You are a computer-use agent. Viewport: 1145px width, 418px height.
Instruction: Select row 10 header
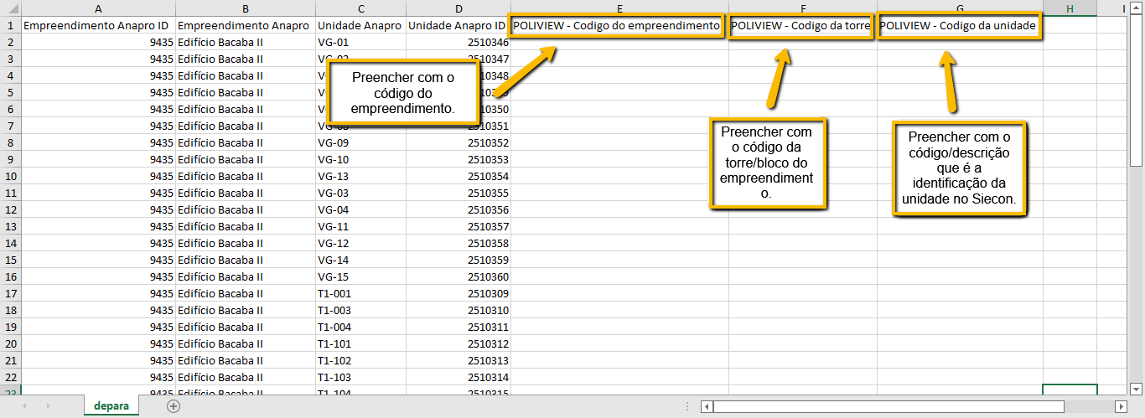pos(10,176)
